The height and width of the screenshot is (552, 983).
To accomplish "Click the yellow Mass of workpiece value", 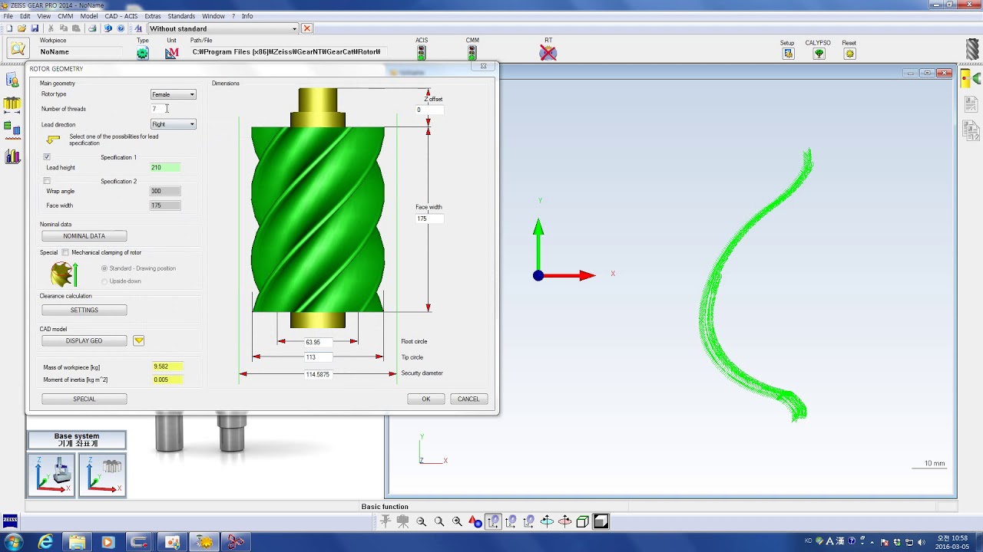I will (167, 366).
